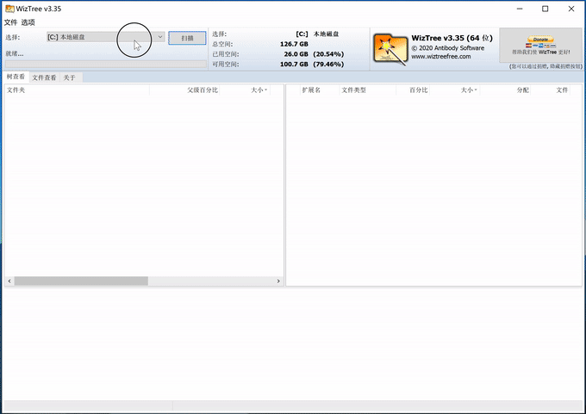The width and height of the screenshot is (586, 414).
Task: Sort folder list by 大小 column
Action: [245, 90]
